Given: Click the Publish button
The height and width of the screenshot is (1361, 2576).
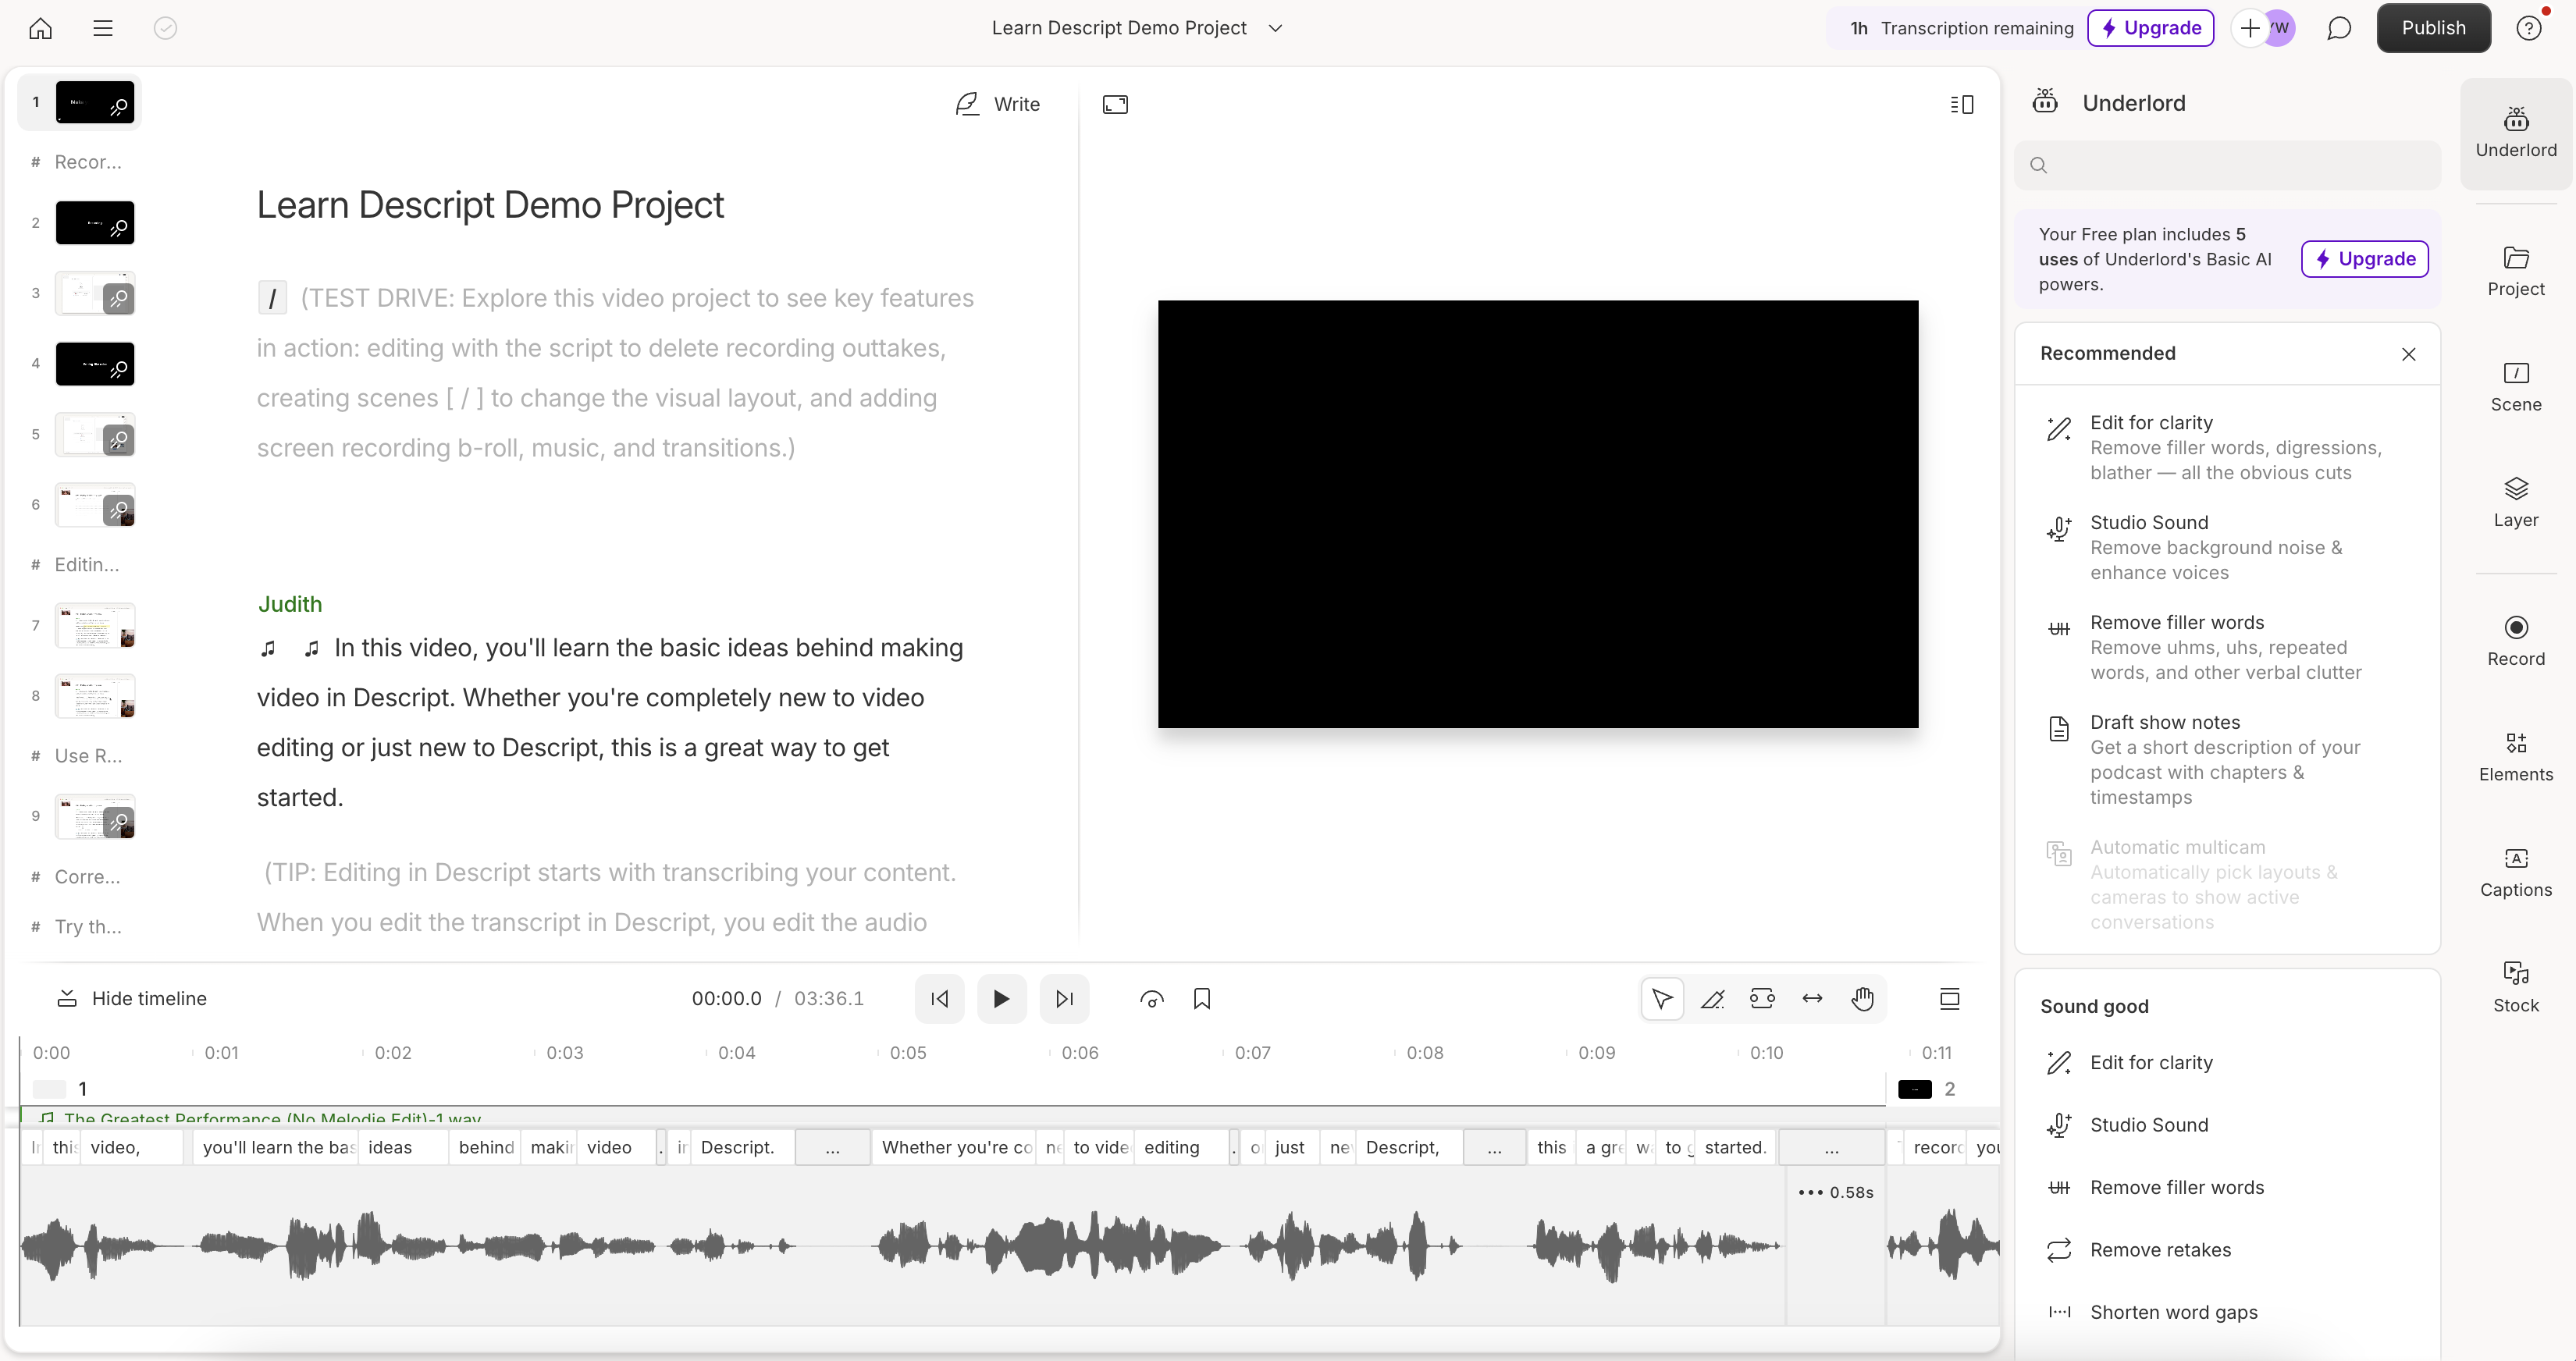Looking at the screenshot, I should [2433, 28].
